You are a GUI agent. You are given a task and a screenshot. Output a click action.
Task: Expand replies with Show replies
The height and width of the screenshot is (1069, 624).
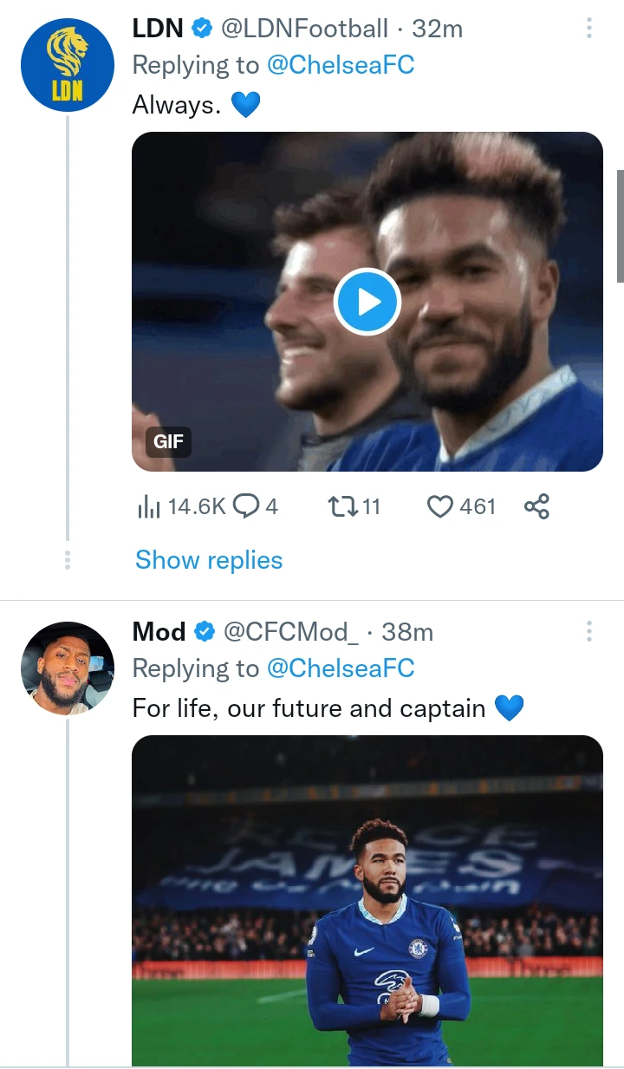click(209, 560)
